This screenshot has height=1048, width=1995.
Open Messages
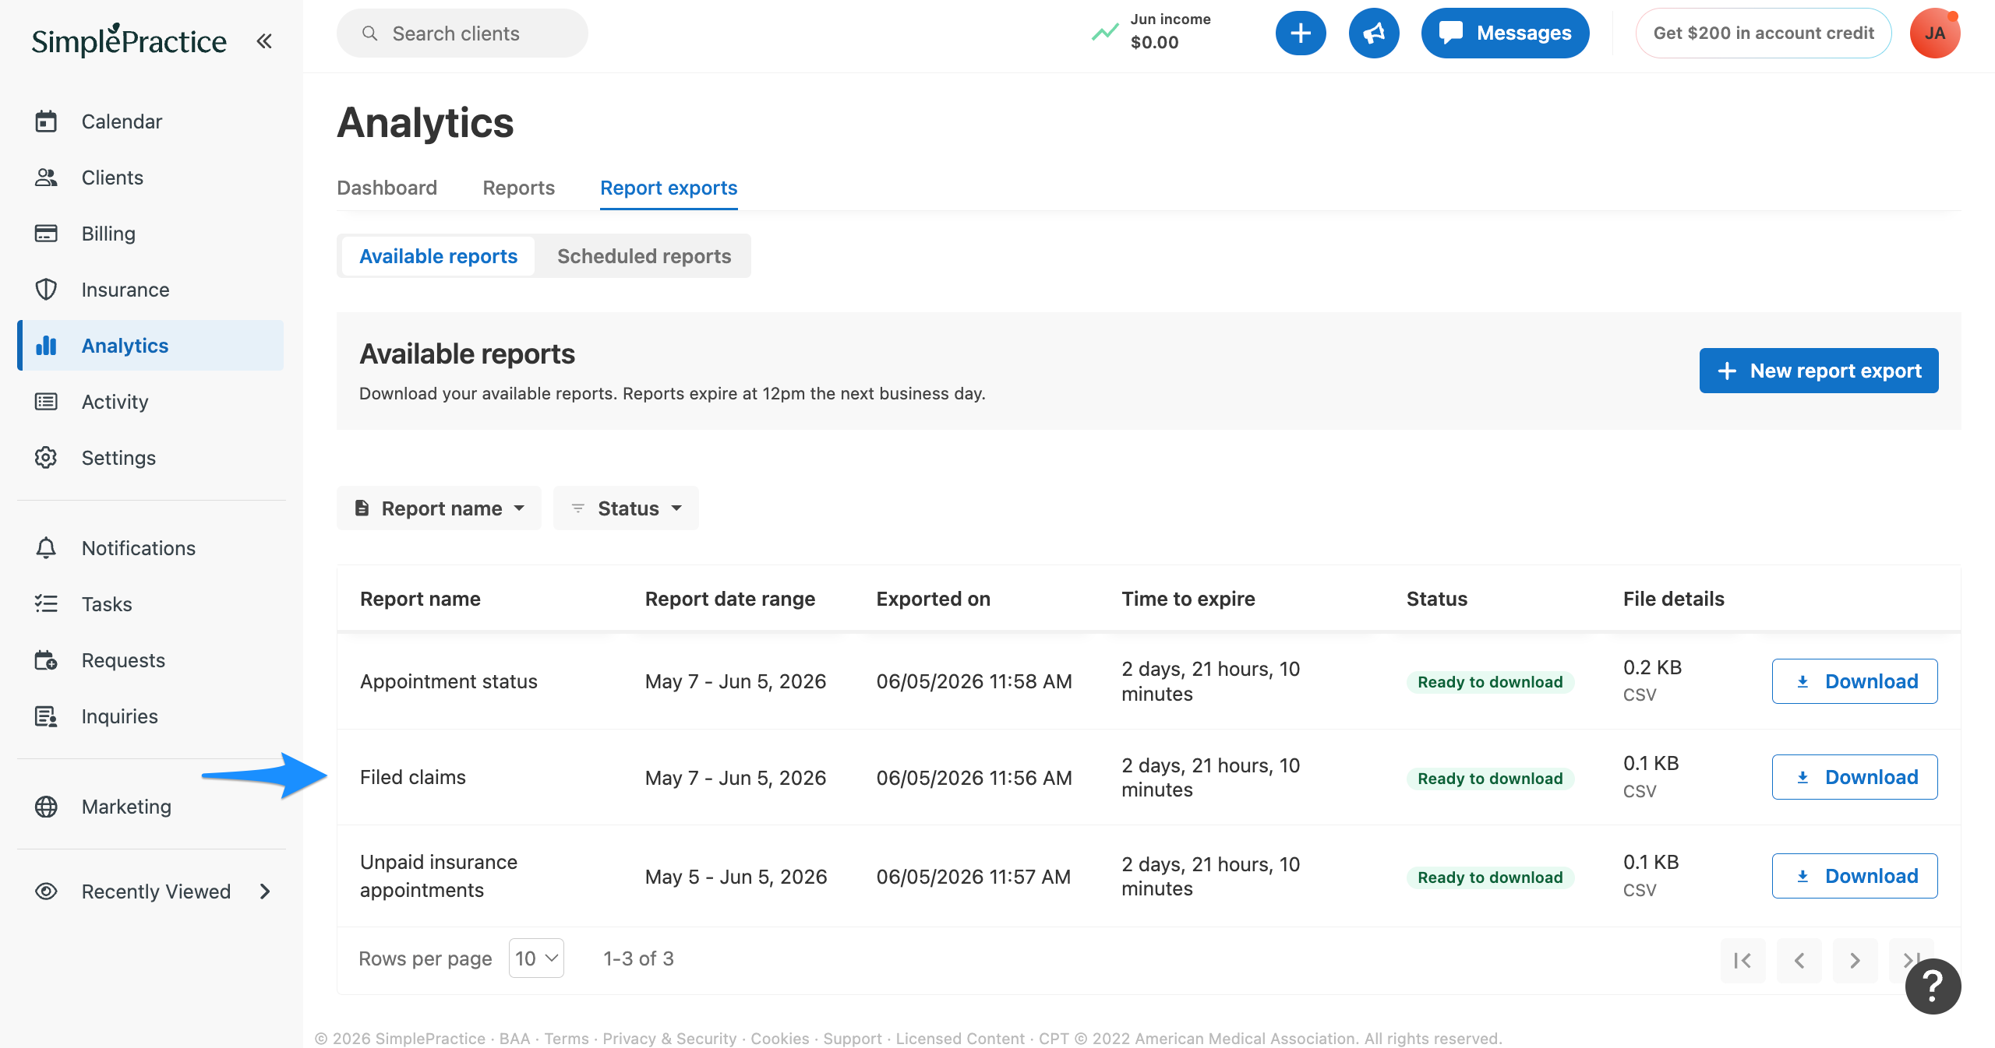click(1505, 33)
